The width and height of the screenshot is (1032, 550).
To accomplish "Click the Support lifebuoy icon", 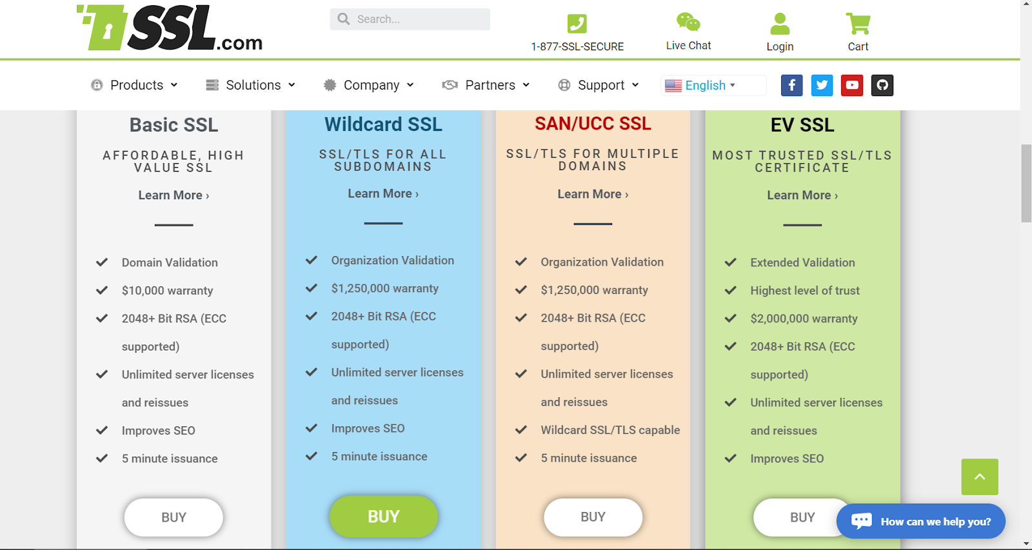I will [x=564, y=85].
